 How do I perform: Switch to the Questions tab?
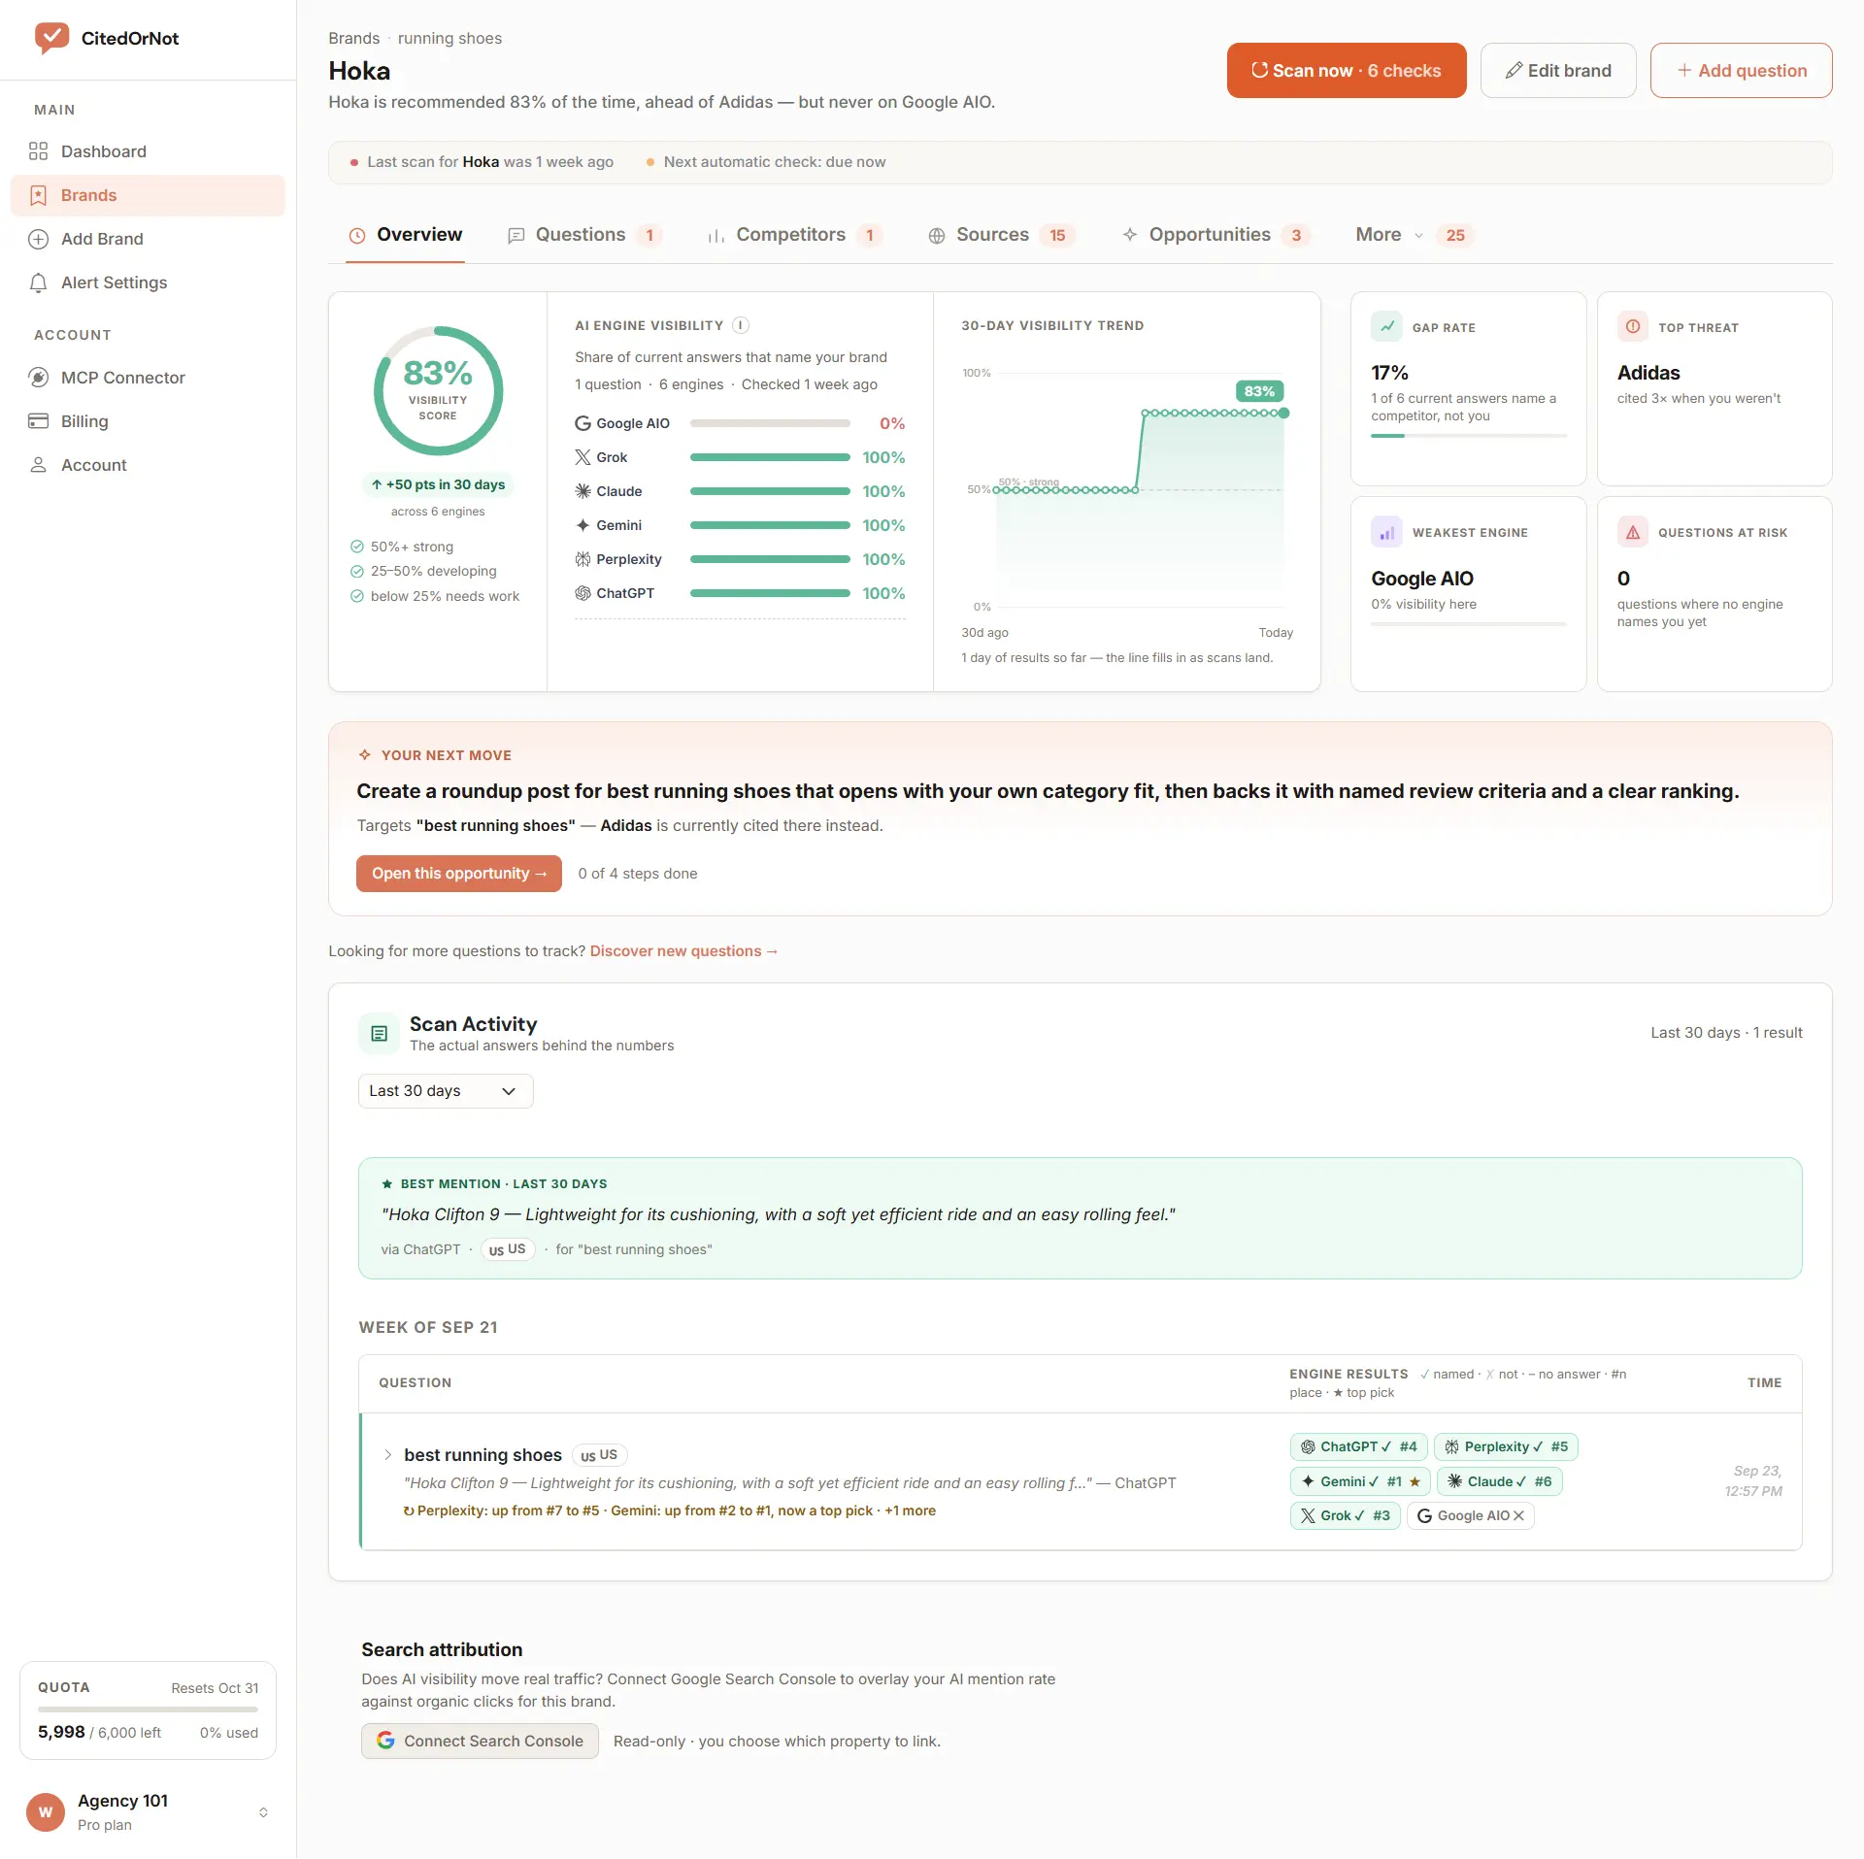[x=585, y=235]
